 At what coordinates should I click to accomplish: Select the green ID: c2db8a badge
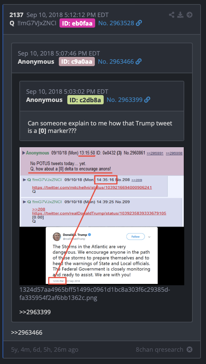coord(85,100)
